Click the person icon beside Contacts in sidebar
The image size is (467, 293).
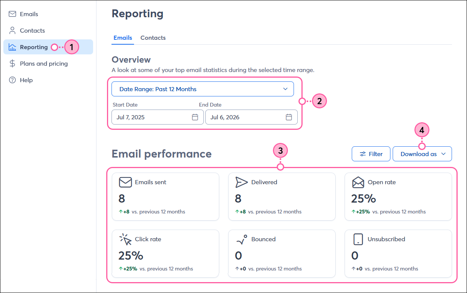pos(12,30)
